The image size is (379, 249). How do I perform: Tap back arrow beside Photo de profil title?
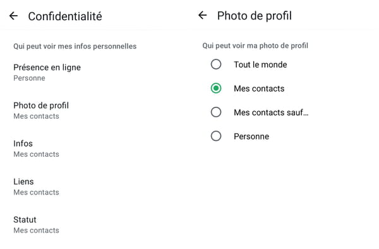pos(203,15)
